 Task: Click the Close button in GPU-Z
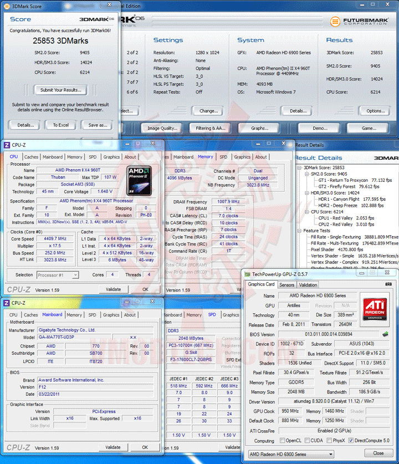coord(378,453)
